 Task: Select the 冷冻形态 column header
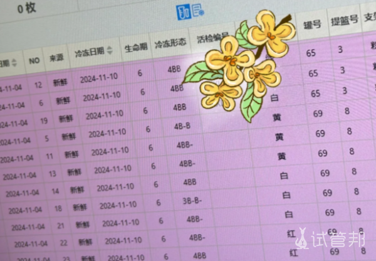(x=170, y=43)
